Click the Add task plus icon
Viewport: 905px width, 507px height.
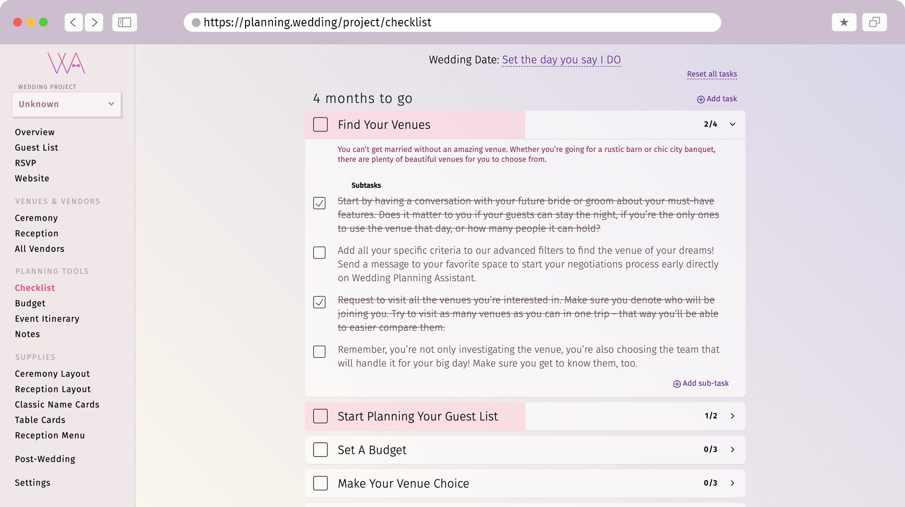[x=700, y=99]
